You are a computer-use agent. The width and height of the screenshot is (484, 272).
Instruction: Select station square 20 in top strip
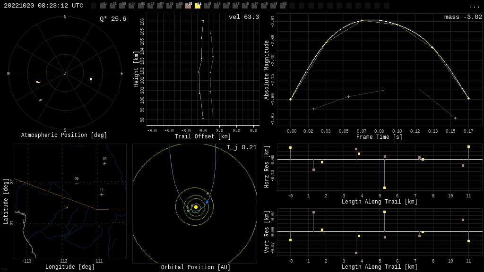(x=282, y=6)
